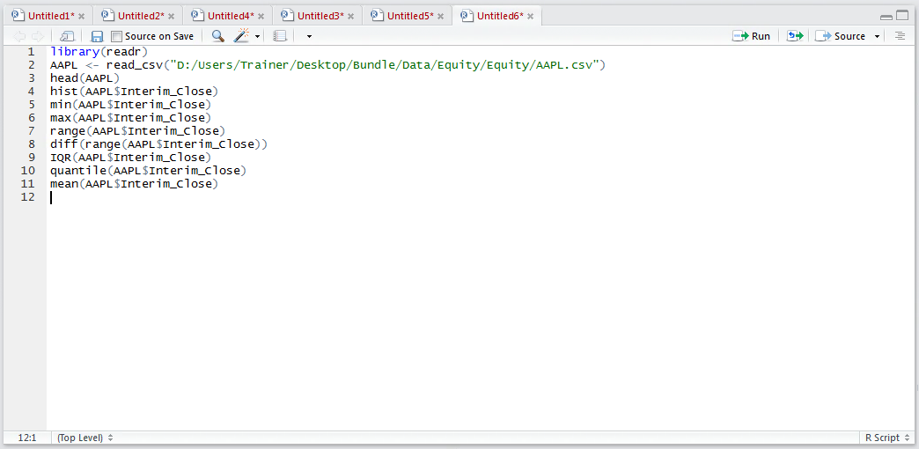Re-run the previous code region

click(x=795, y=36)
